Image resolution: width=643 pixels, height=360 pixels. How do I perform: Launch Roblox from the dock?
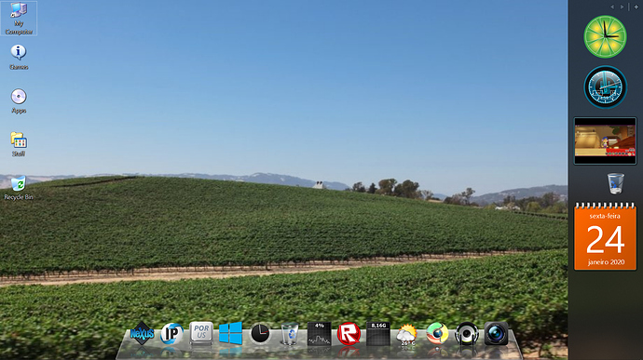click(349, 334)
